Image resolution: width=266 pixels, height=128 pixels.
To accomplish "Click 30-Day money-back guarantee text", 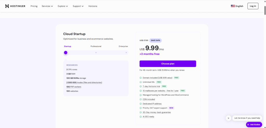I will pos(157,112).
